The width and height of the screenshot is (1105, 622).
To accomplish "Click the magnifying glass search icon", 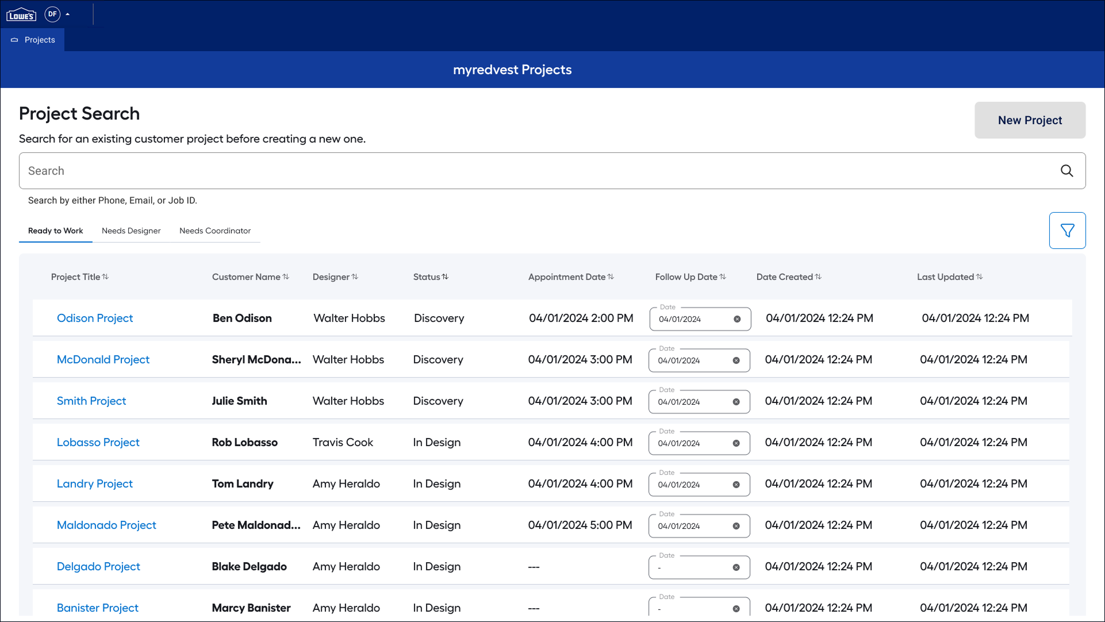I will [1066, 171].
